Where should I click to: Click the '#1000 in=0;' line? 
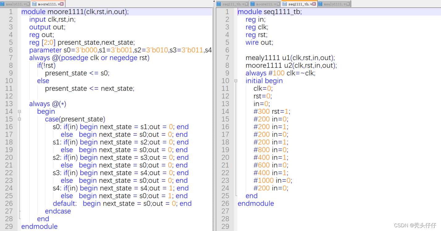[273, 181]
